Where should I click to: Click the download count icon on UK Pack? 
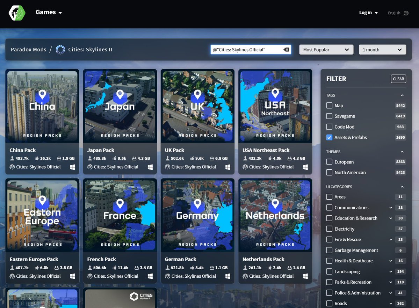(x=168, y=158)
